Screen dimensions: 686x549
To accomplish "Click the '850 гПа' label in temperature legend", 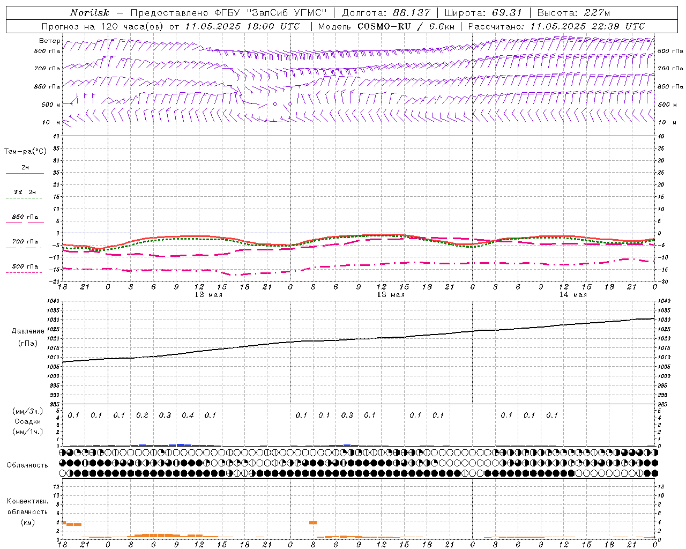I will [25, 217].
